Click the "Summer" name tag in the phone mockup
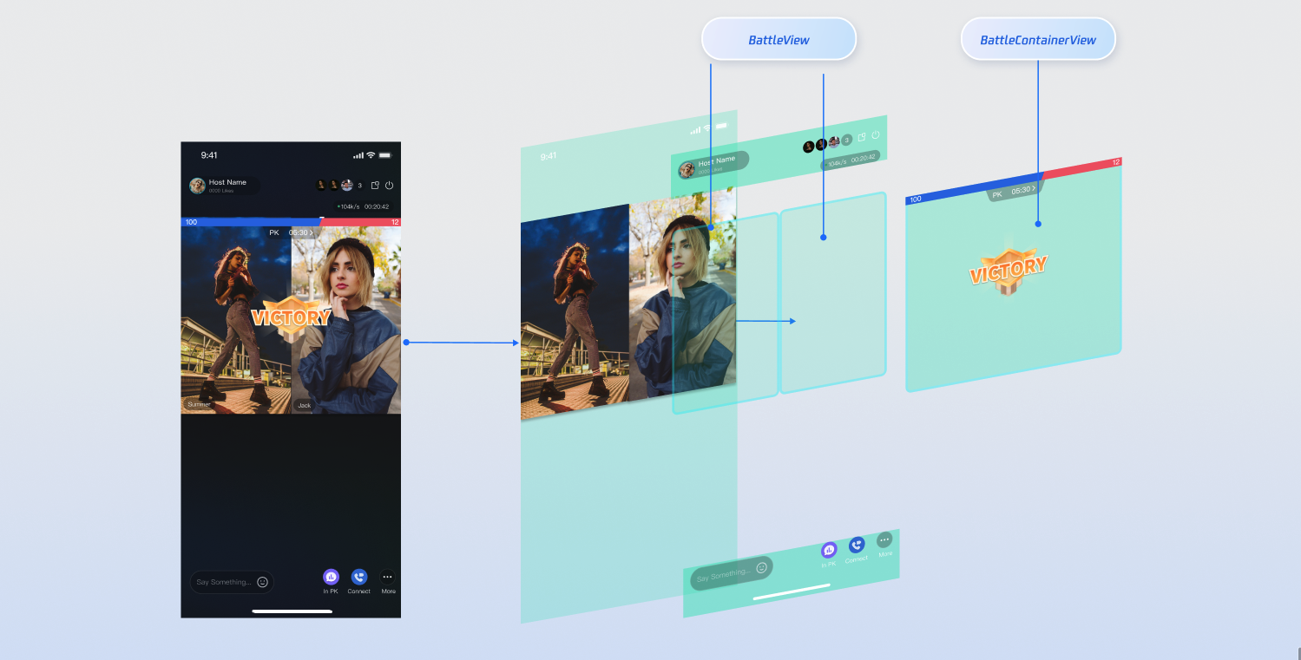The width and height of the screenshot is (1301, 660). [x=199, y=405]
